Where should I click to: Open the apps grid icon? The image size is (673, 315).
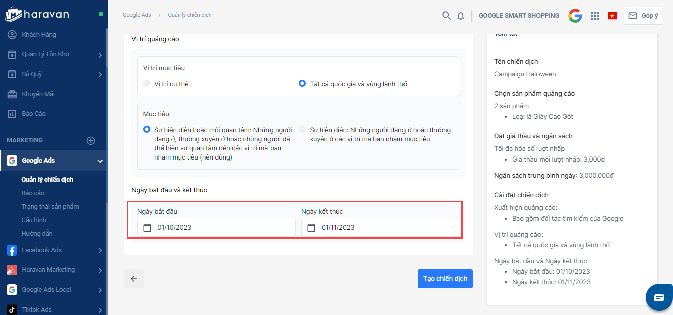[595, 16]
